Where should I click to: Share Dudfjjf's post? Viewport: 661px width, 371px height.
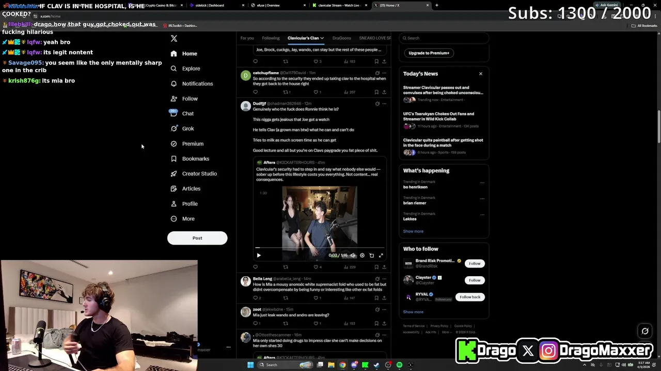click(x=384, y=267)
